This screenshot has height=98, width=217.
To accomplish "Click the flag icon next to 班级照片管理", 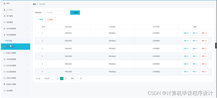I will click(x=4, y=84).
